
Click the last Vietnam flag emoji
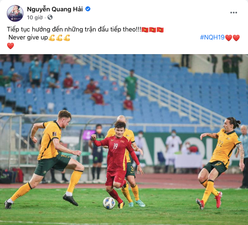coord(160,30)
